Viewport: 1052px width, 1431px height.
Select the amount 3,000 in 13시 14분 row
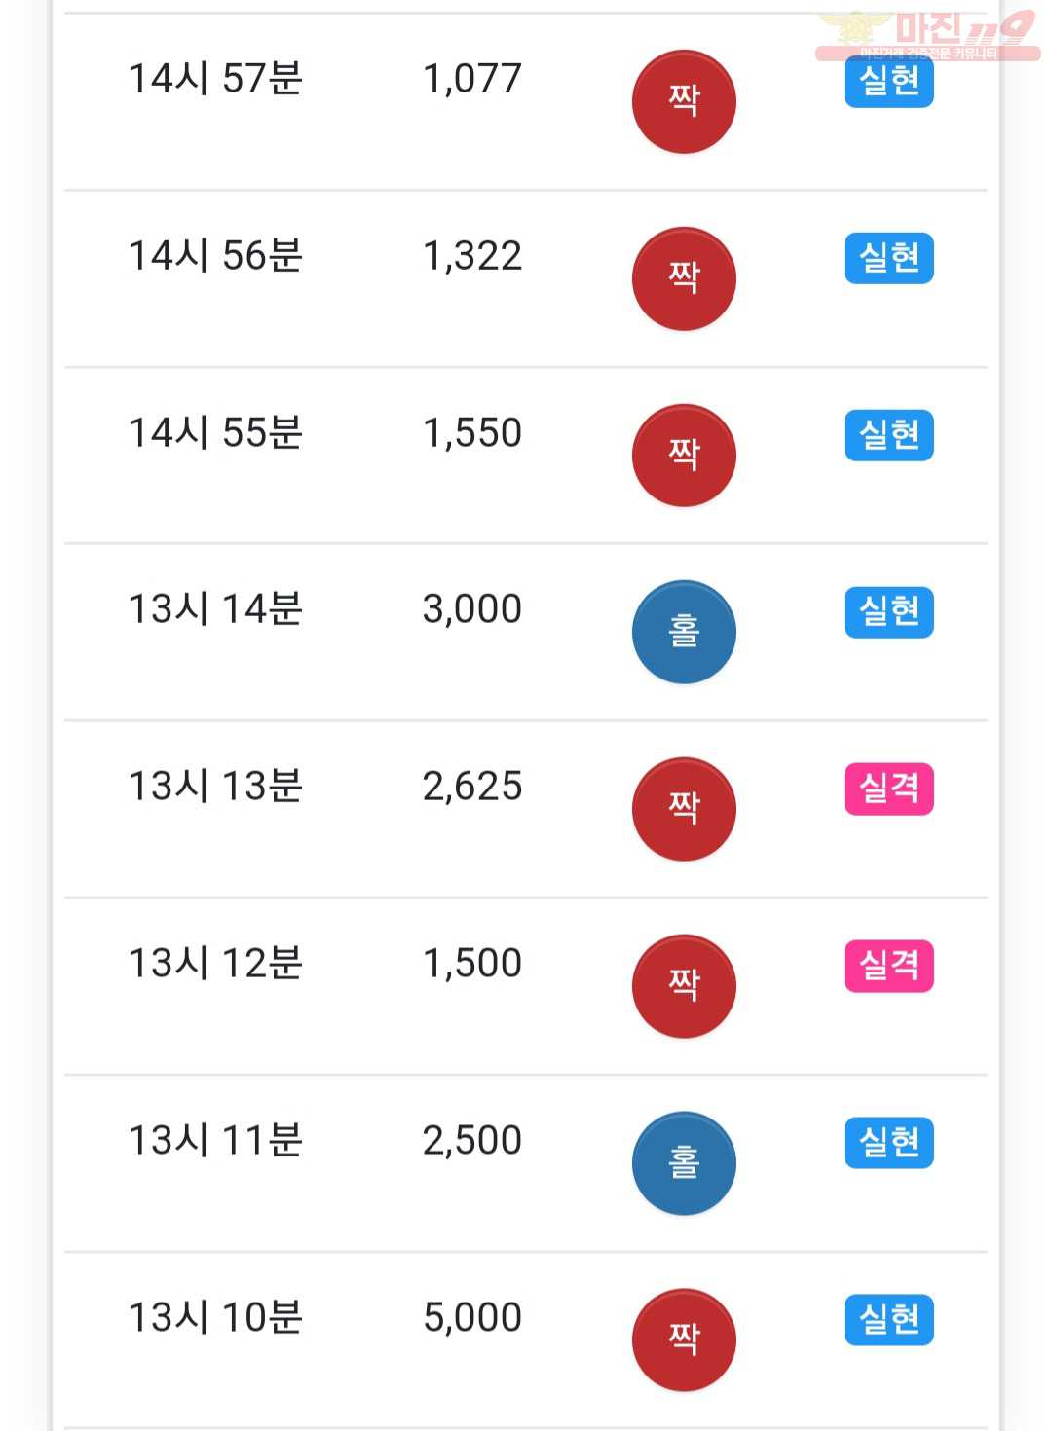click(472, 609)
